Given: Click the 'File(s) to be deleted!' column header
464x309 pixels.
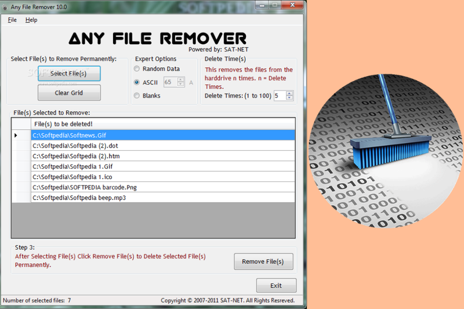Looking at the screenshot, I should tap(163, 124).
